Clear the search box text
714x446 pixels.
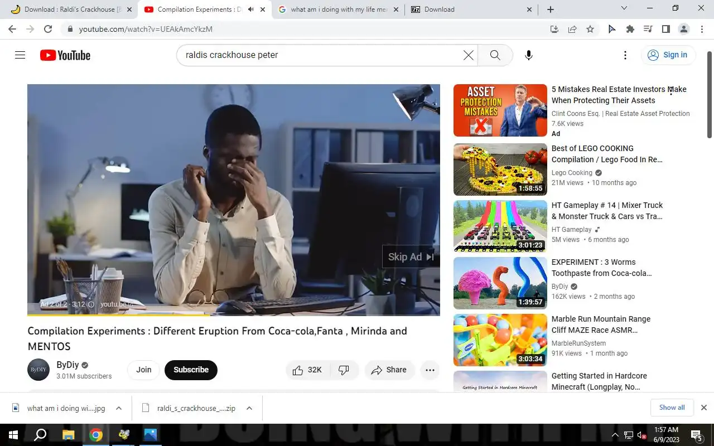[x=469, y=55]
